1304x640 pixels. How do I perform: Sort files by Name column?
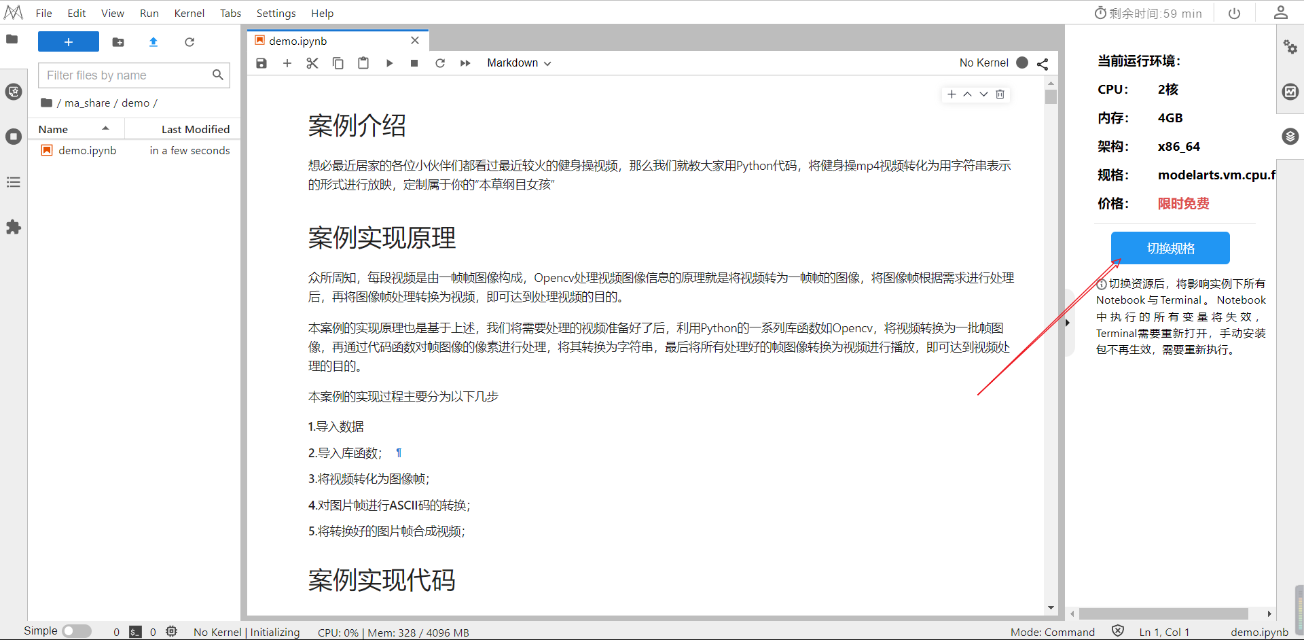point(75,129)
